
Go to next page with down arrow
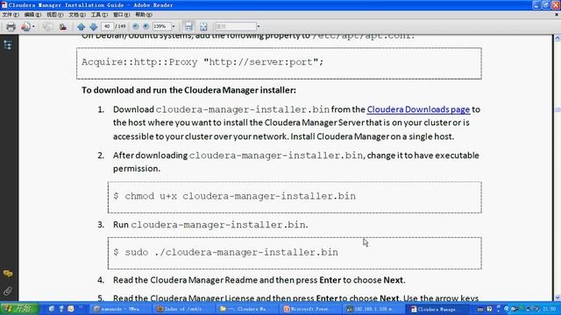click(x=94, y=27)
